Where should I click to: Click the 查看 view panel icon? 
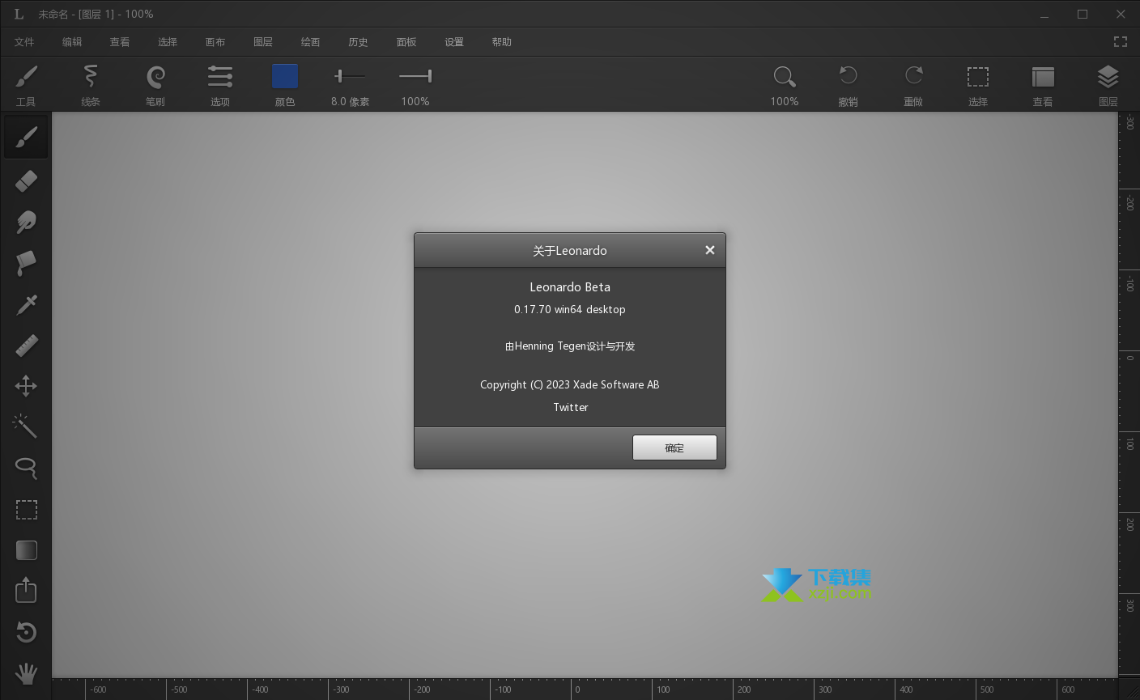click(x=1043, y=77)
